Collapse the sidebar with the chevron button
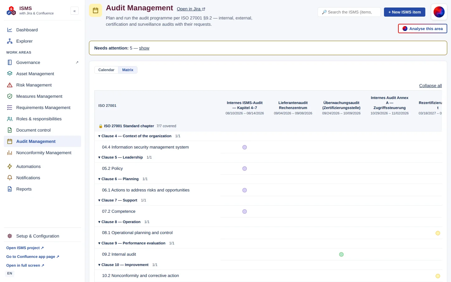The width and height of the screenshot is (451, 282). click(x=75, y=11)
